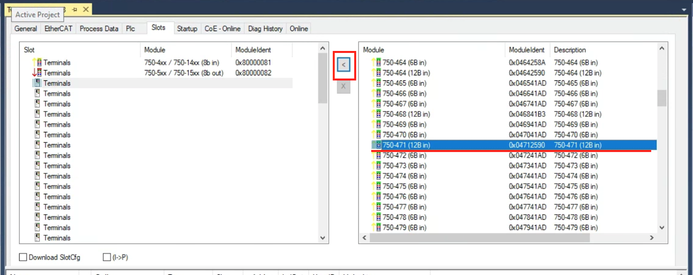Click description text 750-475 (6B in)

pos(576,186)
